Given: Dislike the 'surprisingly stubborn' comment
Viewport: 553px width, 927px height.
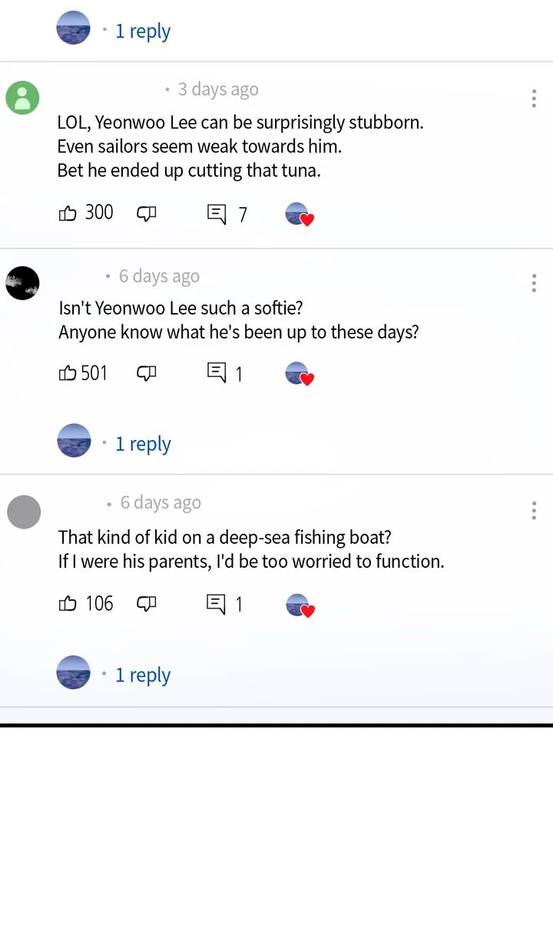Looking at the screenshot, I should coord(146,214).
